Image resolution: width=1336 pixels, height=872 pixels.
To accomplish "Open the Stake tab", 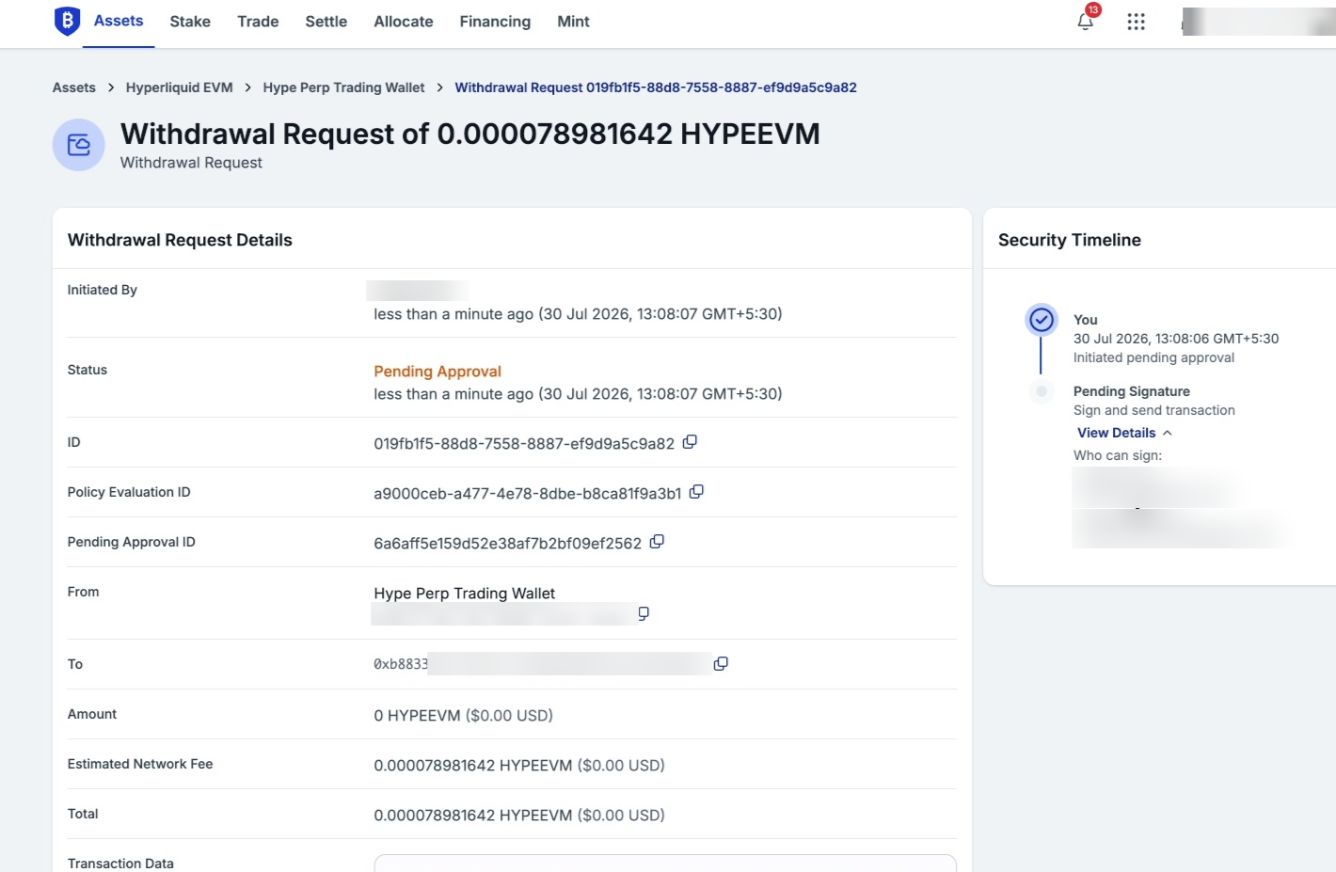I will click(190, 22).
